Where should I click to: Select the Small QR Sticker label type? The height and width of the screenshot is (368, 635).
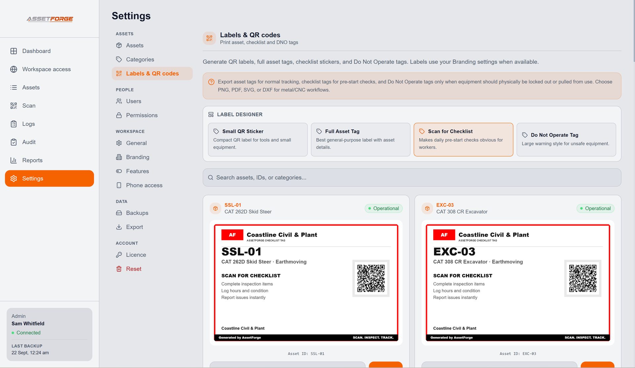coord(258,140)
